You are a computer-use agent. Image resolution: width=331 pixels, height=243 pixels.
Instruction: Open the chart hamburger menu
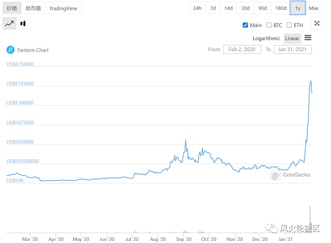(x=308, y=38)
